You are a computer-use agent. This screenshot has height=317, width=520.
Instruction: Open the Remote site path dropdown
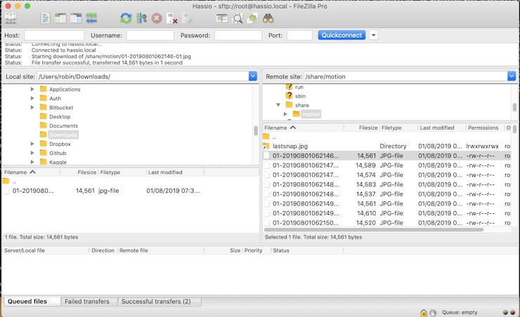[x=512, y=76]
